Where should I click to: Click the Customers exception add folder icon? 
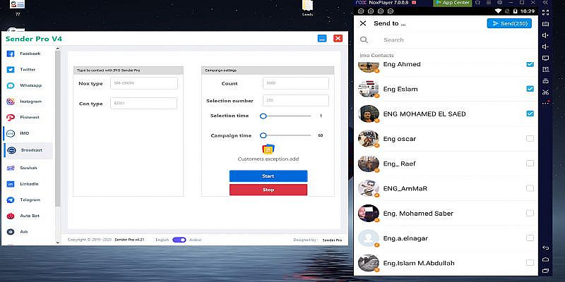[268, 149]
